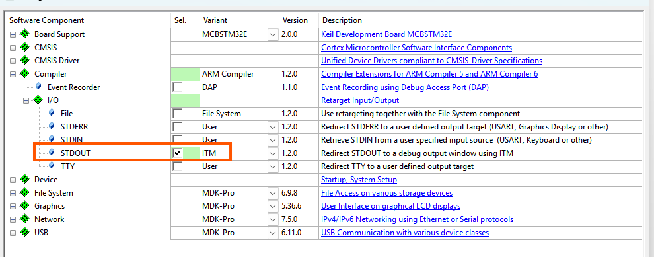Tick the TTY selection checkbox
Screen dimensions: 654x257
pos(178,166)
